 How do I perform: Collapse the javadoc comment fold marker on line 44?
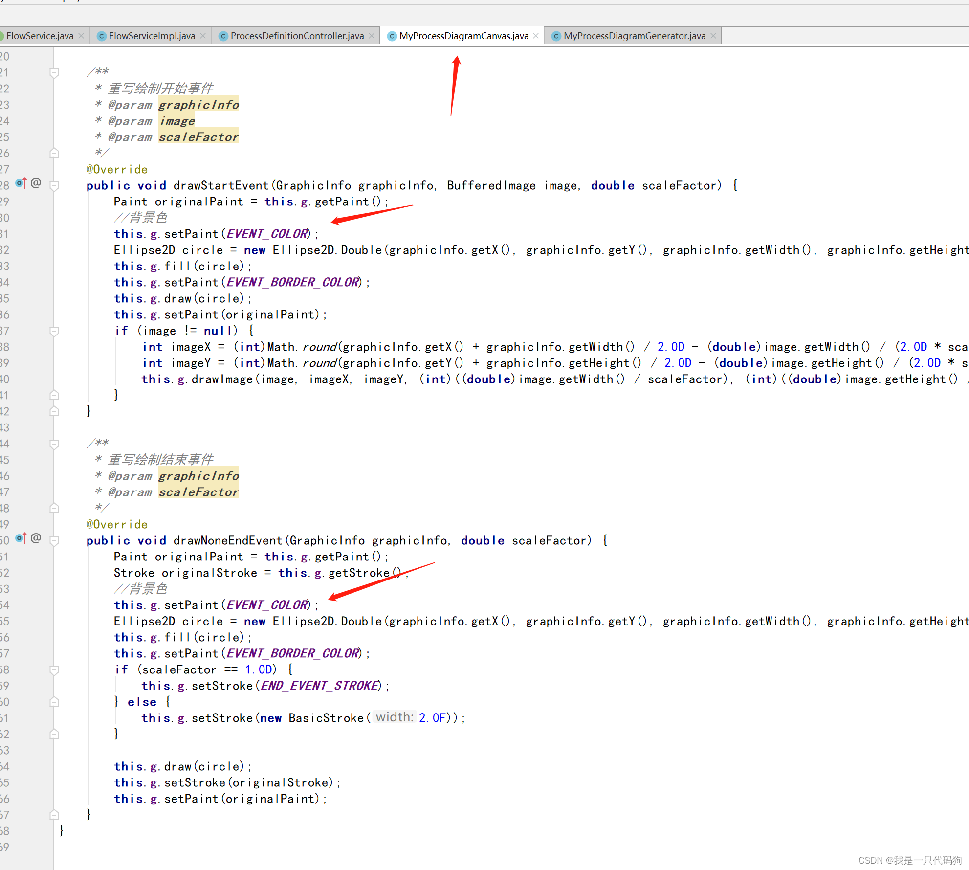(54, 444)
